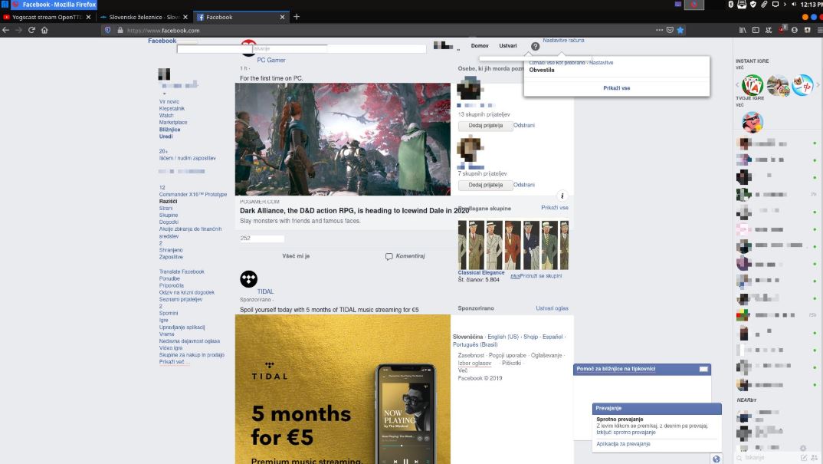Open PC Gamer page link

click(271, 61)
